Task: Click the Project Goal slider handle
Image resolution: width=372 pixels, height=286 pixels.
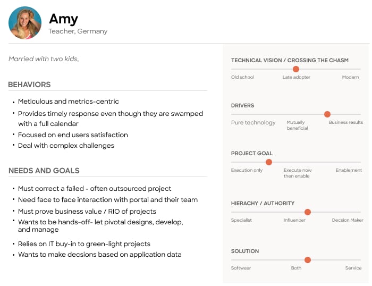Action: pos(269,162)
